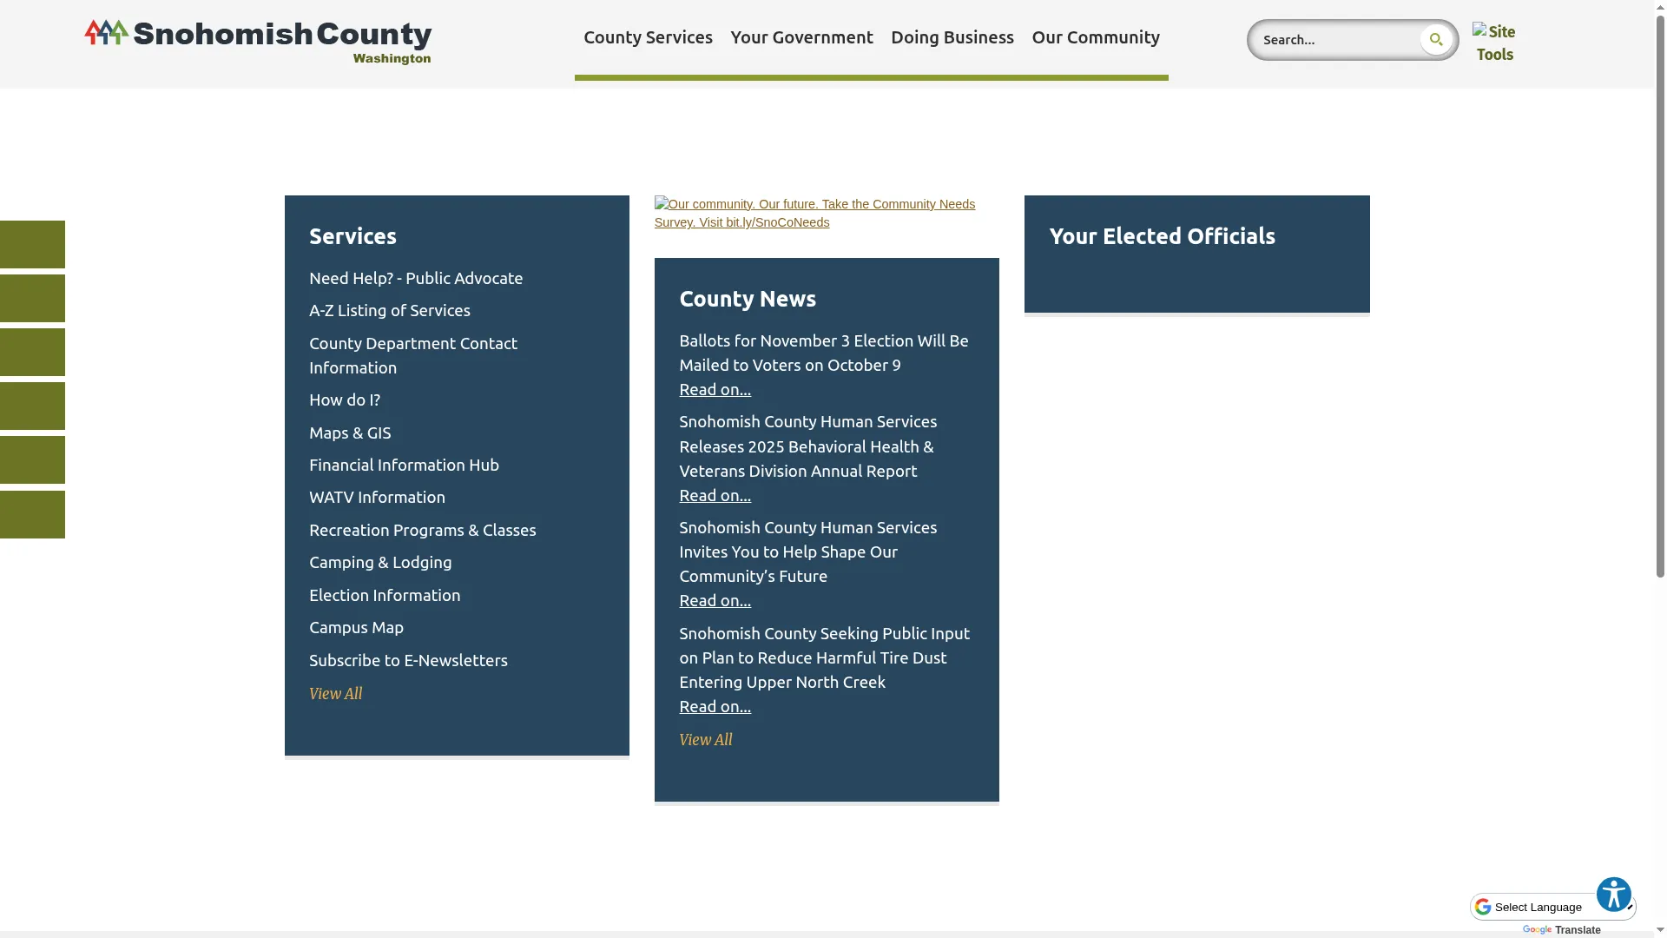Open A-Z Listing of Services
This screenshot has height=938, width=1667.
[x=390, y=311]
